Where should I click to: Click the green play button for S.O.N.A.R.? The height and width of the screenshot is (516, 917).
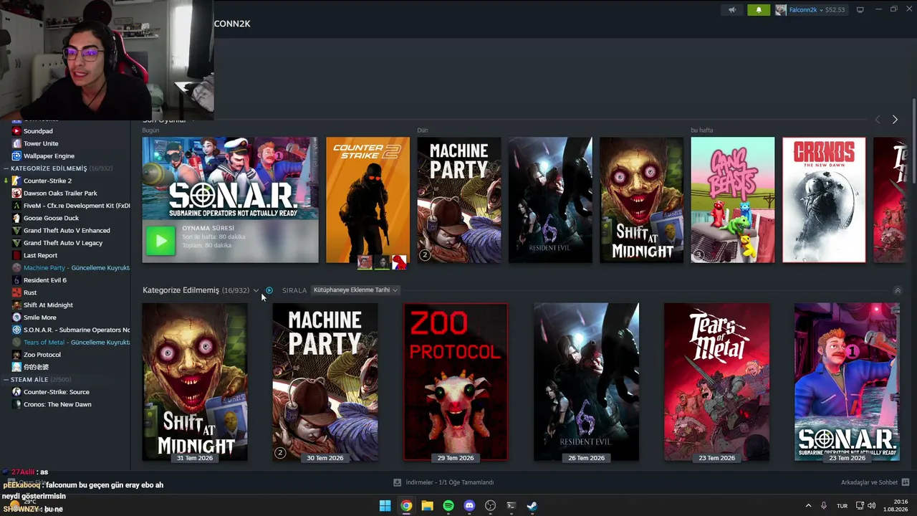(160, 241)
